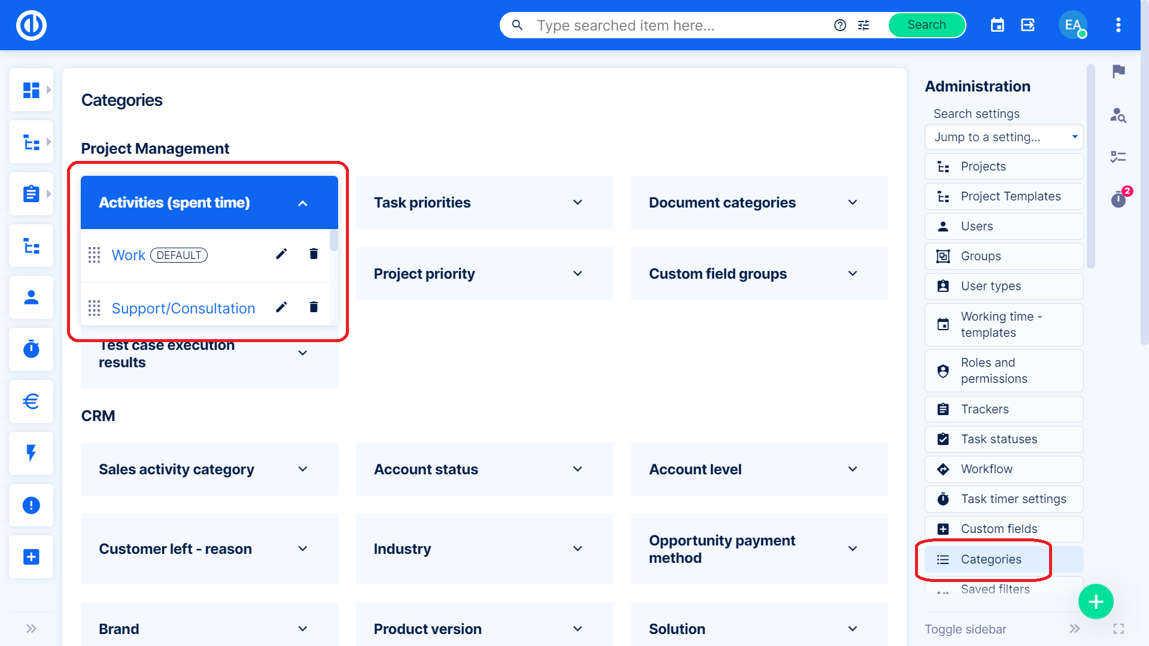Edit the Work activity with pencil icon

(x=281, y=254)
